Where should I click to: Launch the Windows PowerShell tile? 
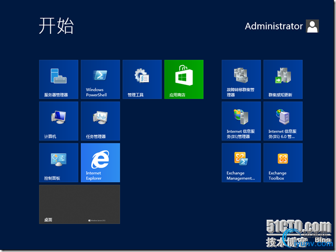click(100, 79)
